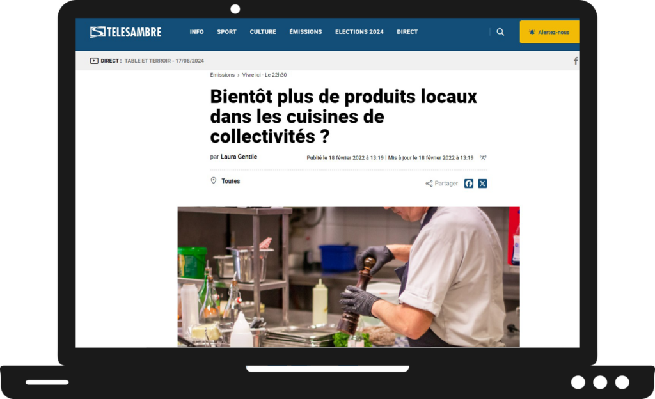This screenshot has height=399, width=655.
Task: Share article on X icon
Action: point(482,184)
